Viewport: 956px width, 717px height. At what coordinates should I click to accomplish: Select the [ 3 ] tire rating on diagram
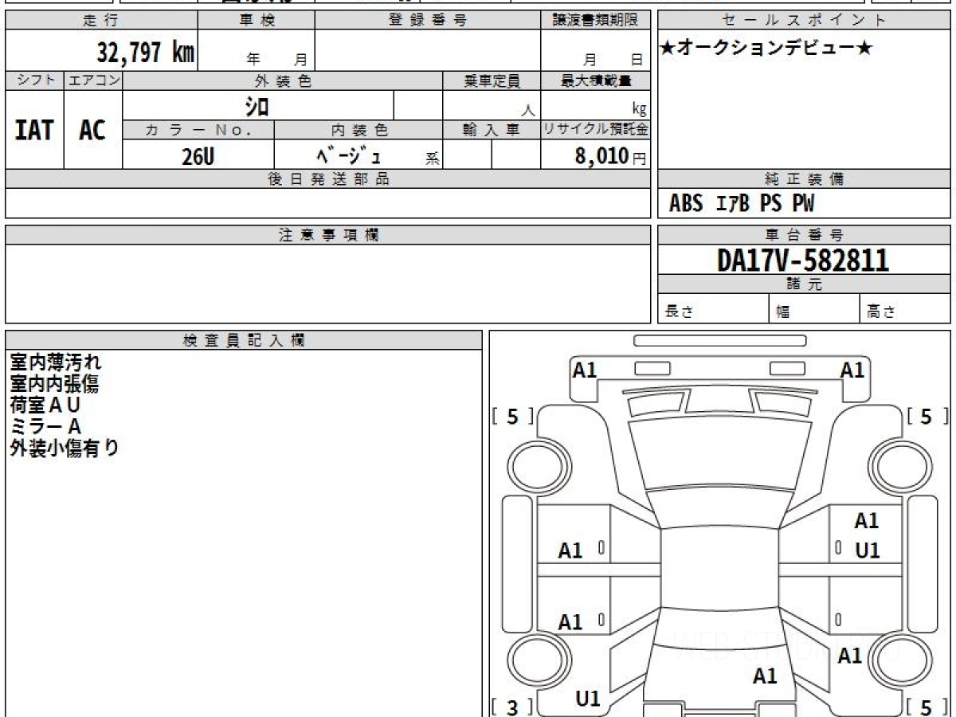point(514,707)
